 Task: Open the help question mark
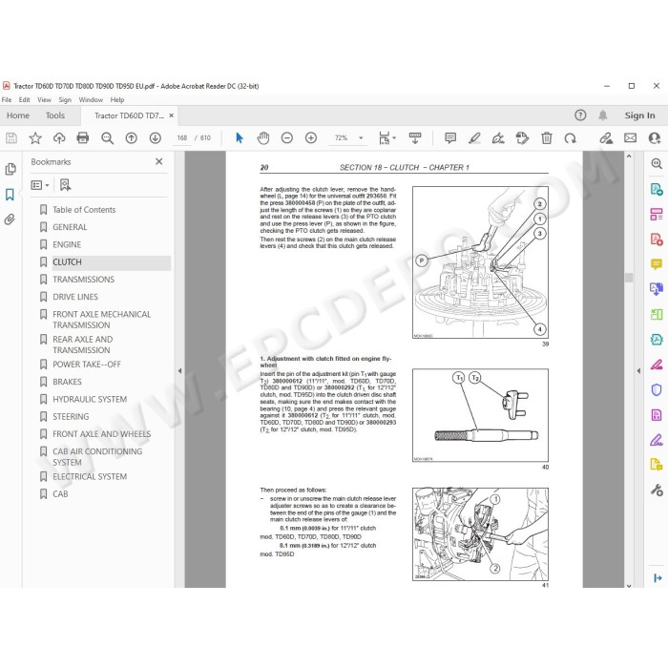tap(580, 115)
